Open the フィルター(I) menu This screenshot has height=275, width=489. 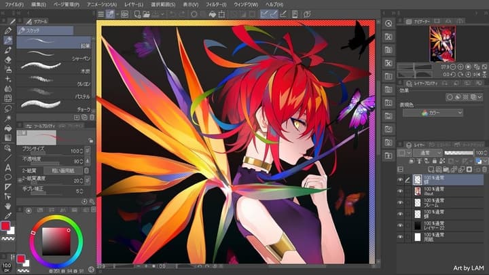[216, 4]
